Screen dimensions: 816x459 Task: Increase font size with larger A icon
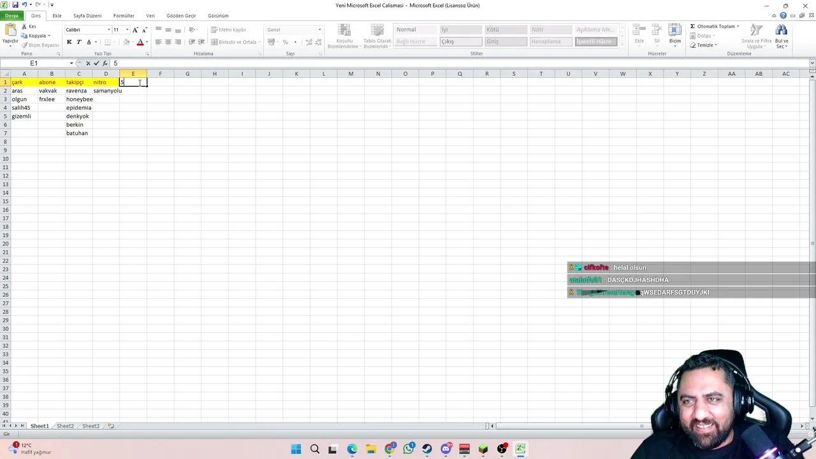pos(135,30)
